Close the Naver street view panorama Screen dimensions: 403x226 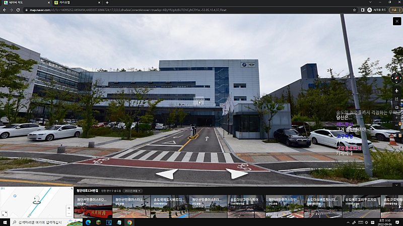397,21
